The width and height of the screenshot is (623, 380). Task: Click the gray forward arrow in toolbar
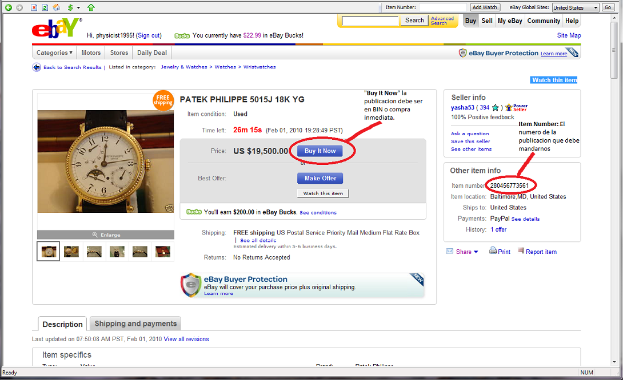click(19, 7)
